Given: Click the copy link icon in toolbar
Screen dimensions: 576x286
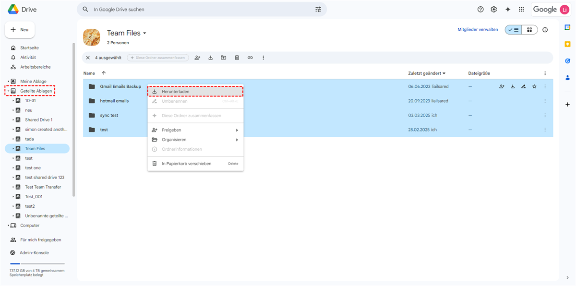Looking at the screenshot, I should [x=250, y=58].
